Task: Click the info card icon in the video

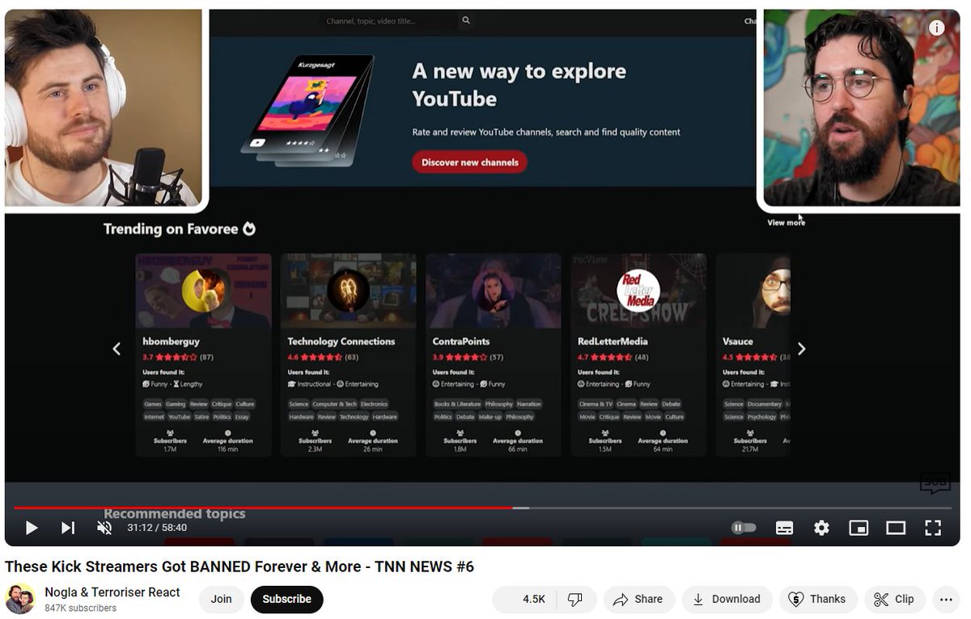Action: 936,27
